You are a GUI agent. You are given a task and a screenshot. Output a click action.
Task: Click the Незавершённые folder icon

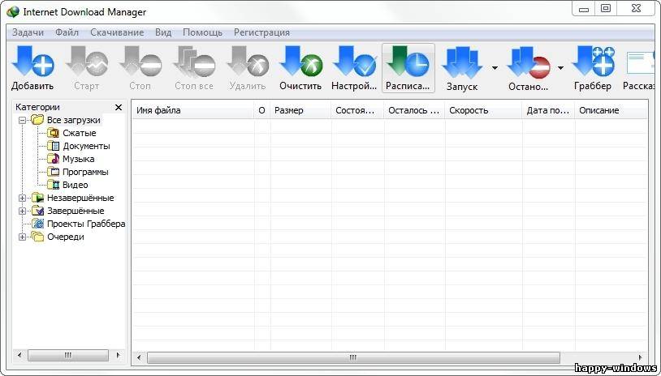tap(37, 198)
